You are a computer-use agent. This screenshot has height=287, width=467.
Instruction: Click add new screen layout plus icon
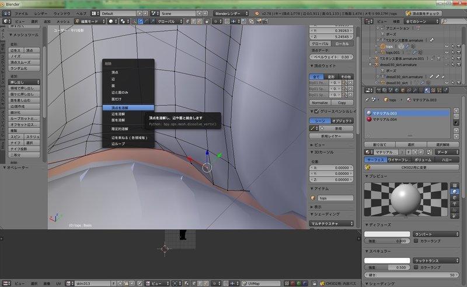pyautogui.click(x=140, y=13)
